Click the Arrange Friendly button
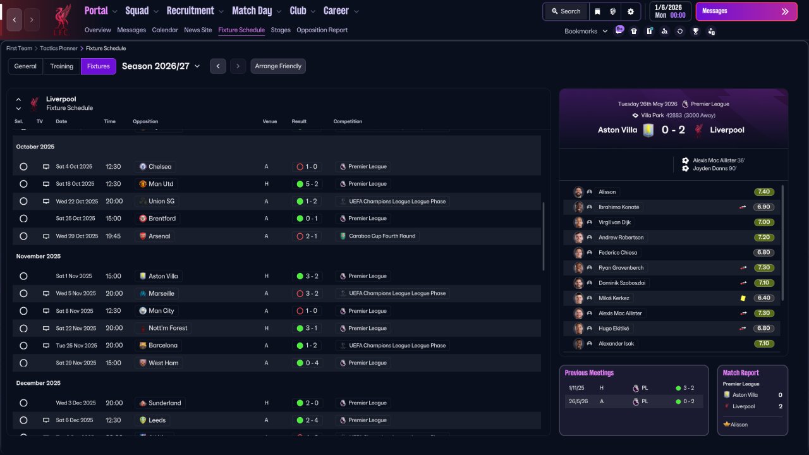 278,66
